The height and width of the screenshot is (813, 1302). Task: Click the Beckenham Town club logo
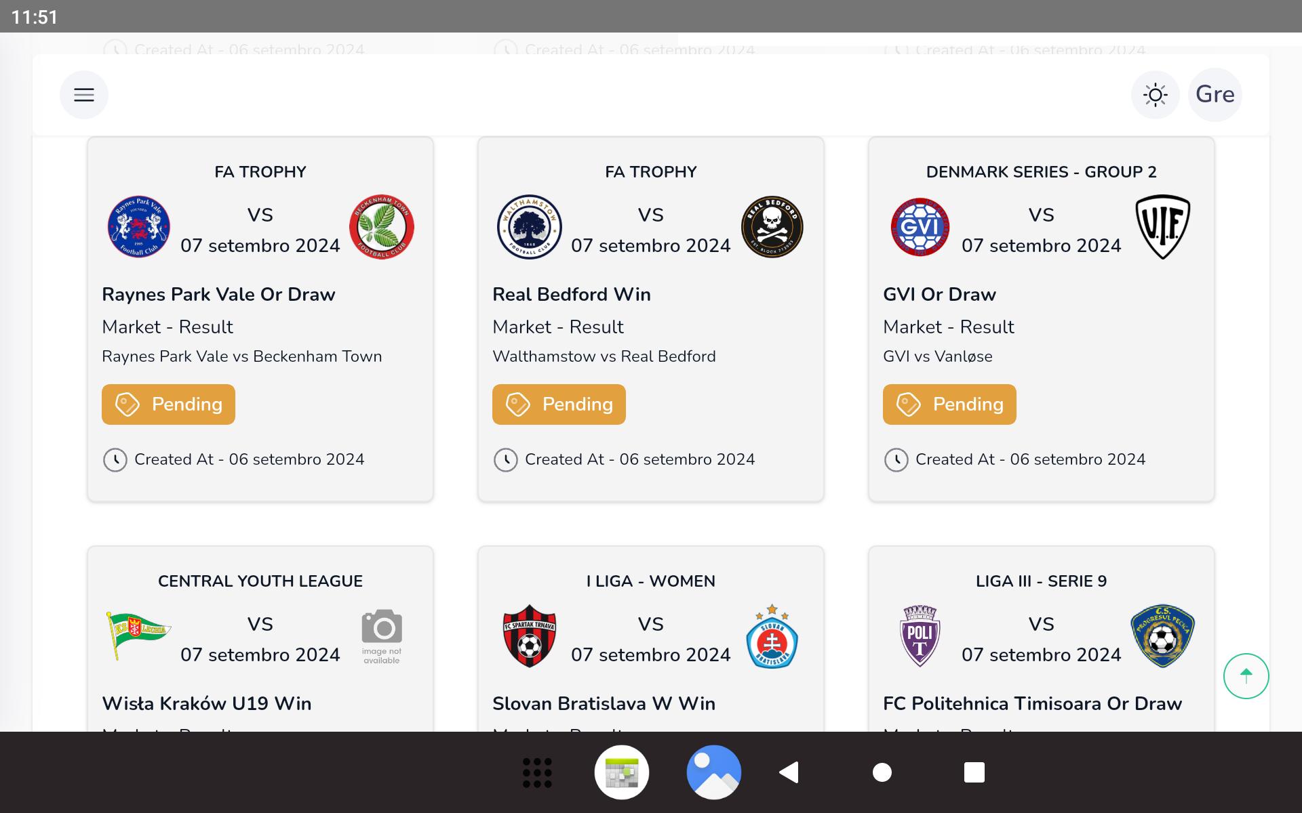point(382,227)
